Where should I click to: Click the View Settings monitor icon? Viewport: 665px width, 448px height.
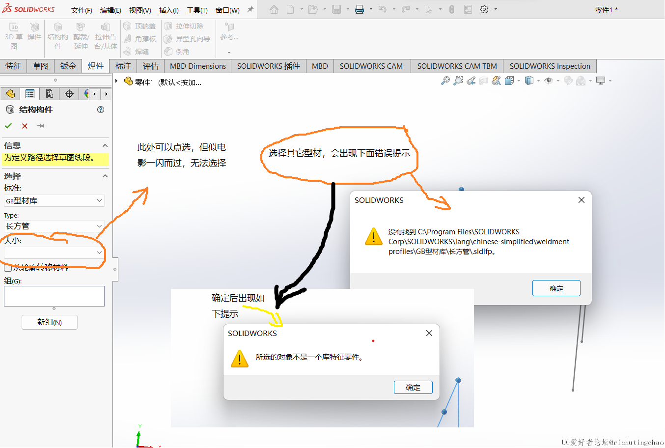pos(601,81)
